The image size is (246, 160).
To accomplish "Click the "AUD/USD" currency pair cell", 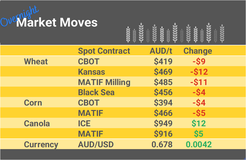I will point(96,144).
